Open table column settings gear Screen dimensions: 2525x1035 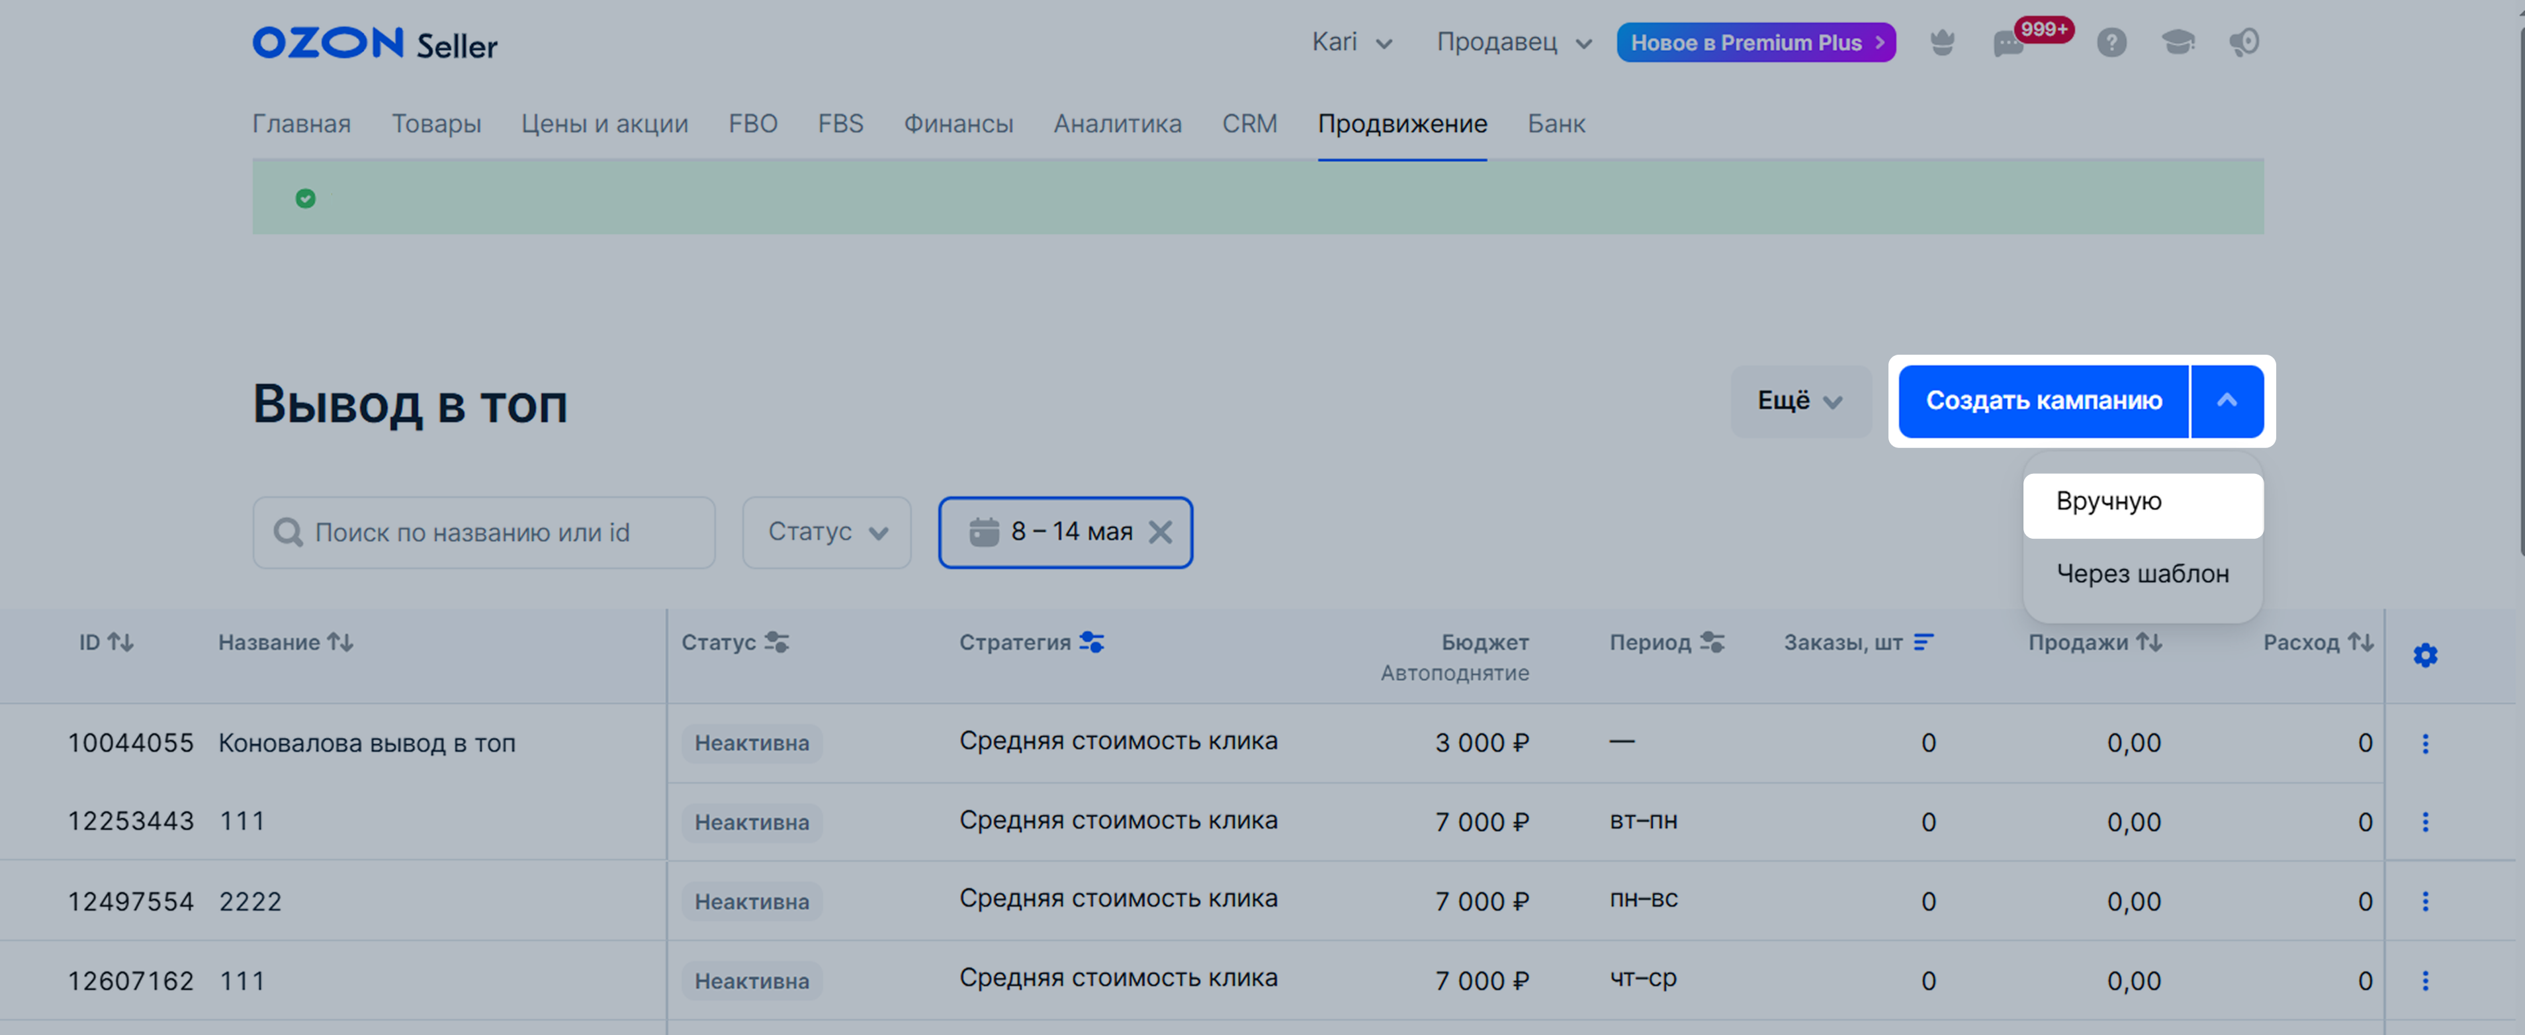(x=2425, y=654)
